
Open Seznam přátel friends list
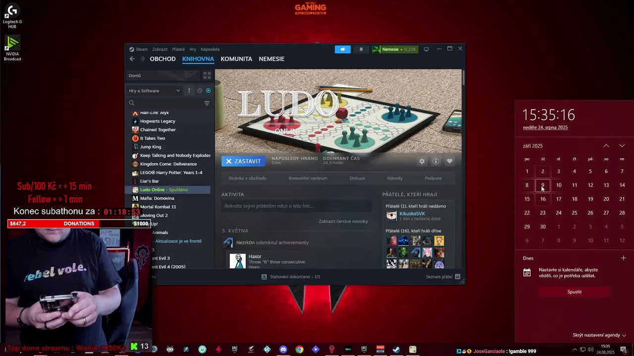[x=443, y=277]
